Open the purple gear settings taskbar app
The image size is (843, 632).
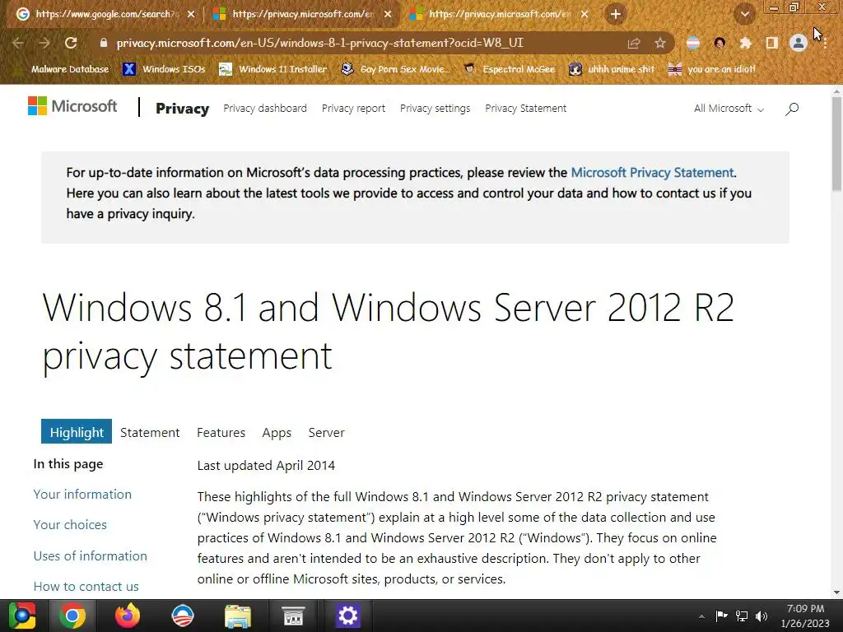pyautogui.click(x=348, y=616)
